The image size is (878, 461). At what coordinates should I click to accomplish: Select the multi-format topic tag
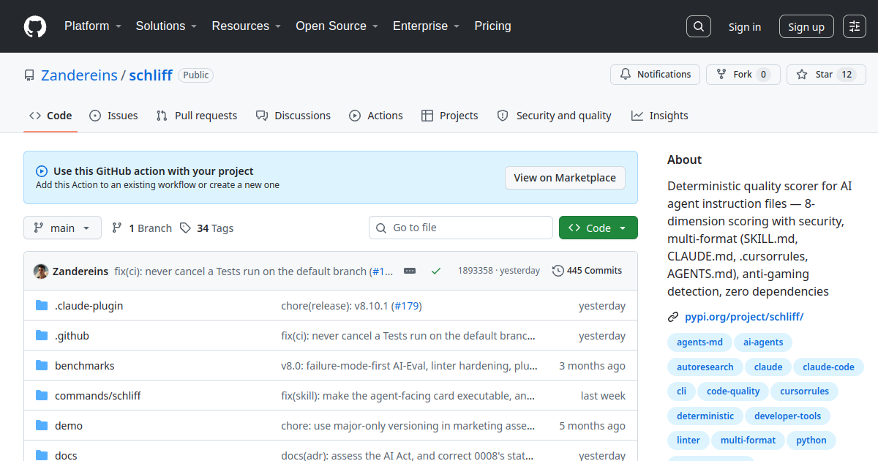pos(748,441)
